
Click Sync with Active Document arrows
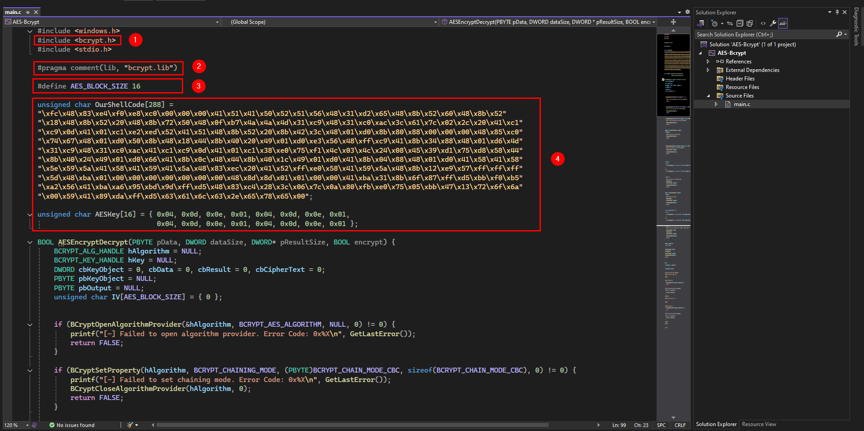click(x=730, y=23)
